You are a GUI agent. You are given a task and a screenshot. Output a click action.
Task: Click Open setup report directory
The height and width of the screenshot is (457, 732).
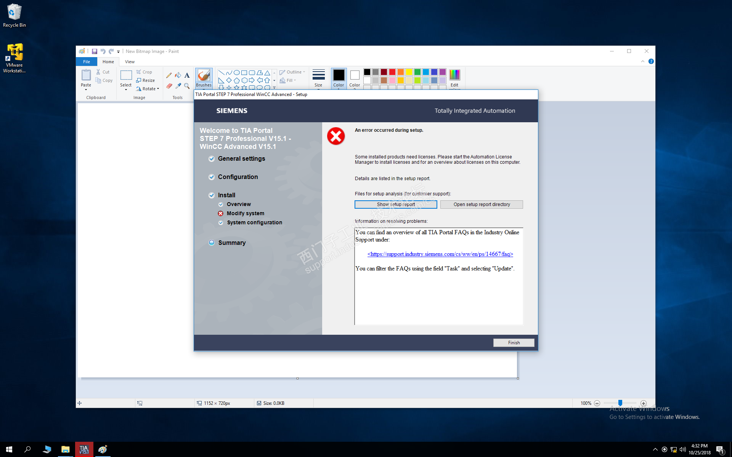pyautogui.click(x=482, y=205)
